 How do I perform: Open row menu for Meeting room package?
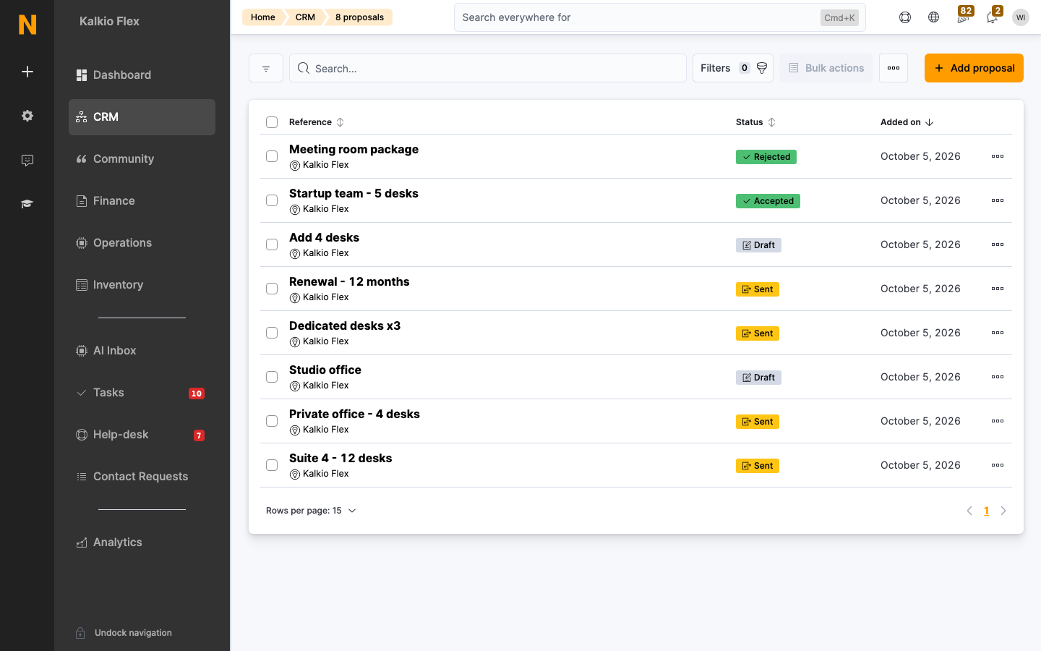point(998,156)
